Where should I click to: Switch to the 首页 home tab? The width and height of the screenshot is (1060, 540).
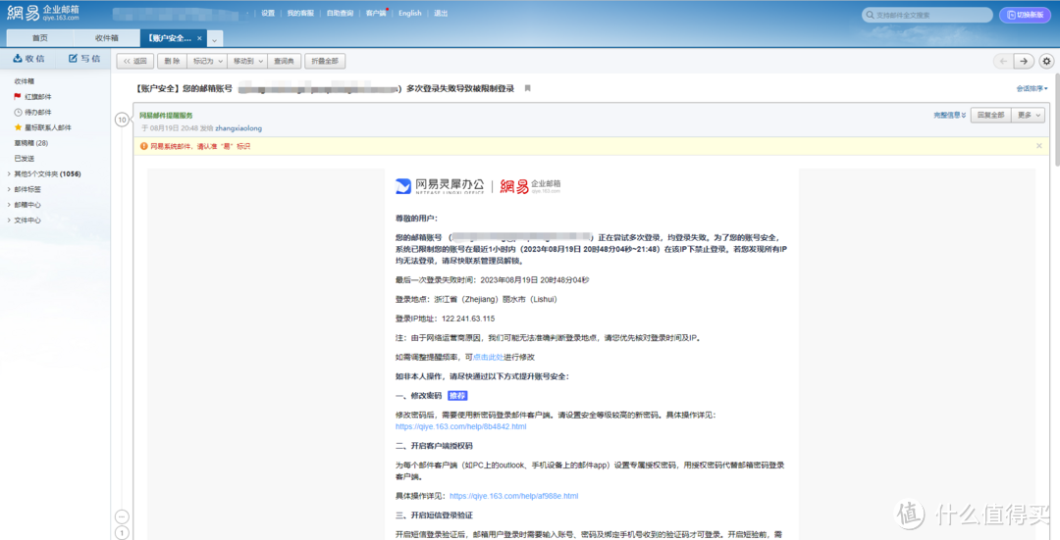(40, 38)
